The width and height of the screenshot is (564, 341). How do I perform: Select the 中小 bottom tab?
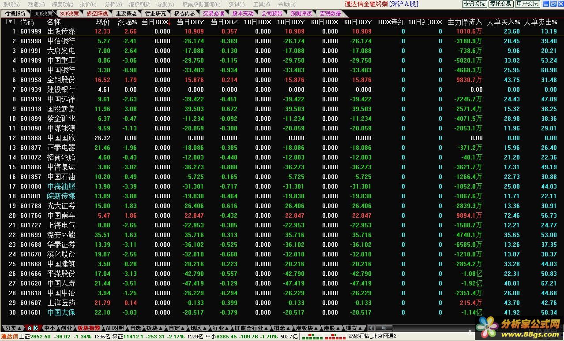click(x=49, y=328)
